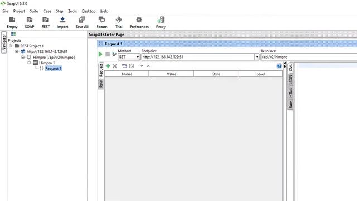The height and width of the screenshot is (201, 357).
Task: Open the Forum toolbar icon
Action: pos(102,22)
